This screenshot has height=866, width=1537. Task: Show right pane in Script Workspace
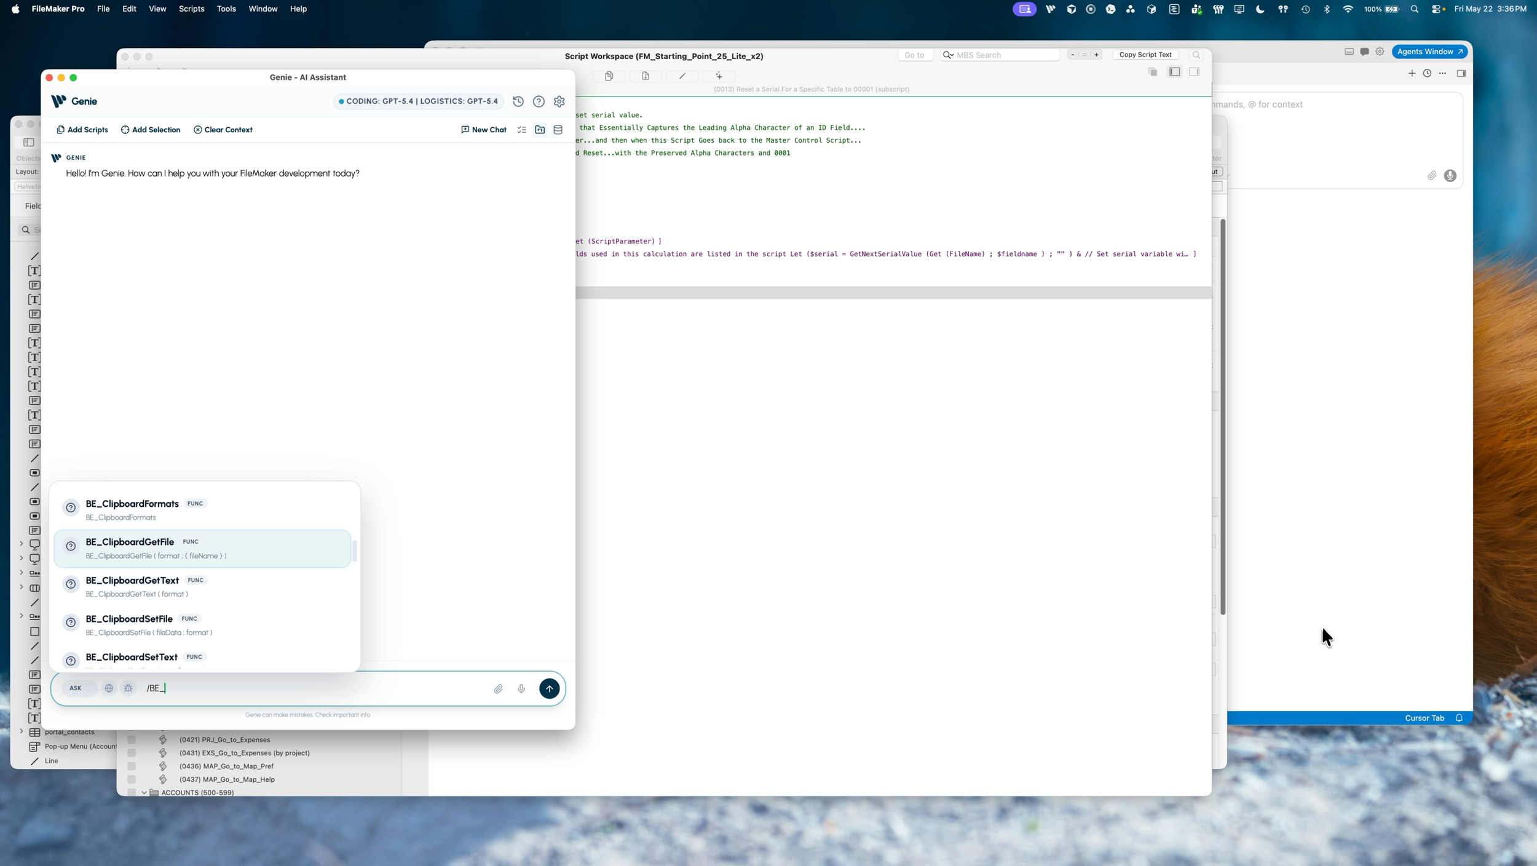[1194, 72]
